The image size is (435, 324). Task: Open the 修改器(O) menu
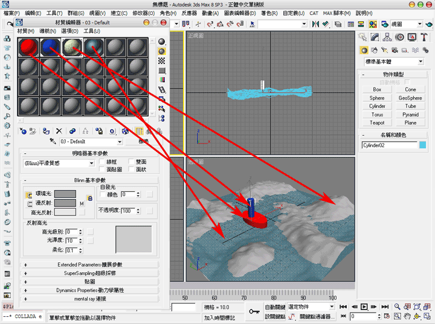(x=143, y=13)
